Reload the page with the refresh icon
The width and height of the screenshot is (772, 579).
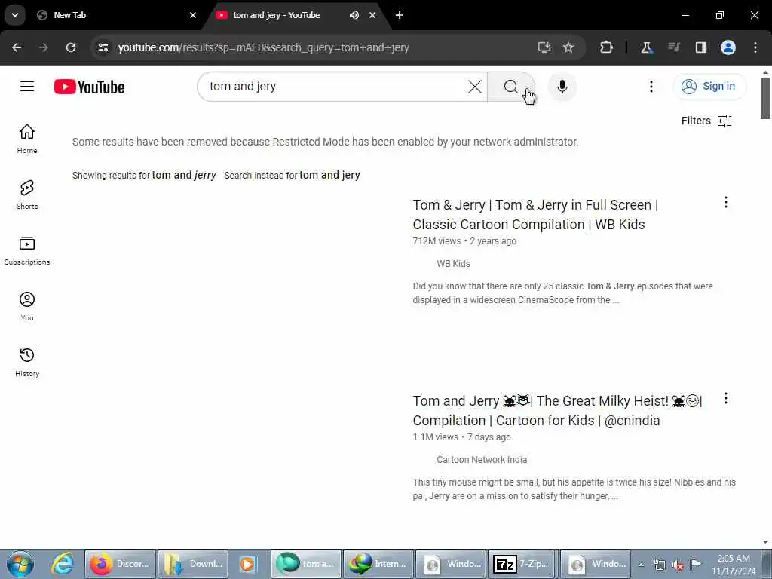click(x=71, y=47)
